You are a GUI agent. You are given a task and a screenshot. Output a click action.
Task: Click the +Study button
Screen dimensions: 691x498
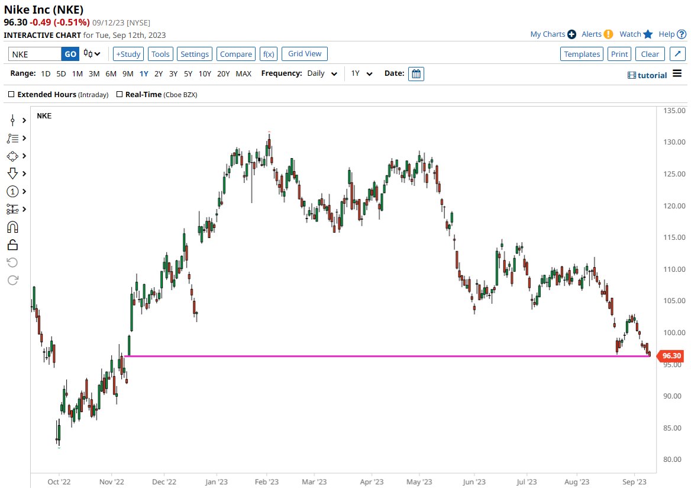pos(128,54)
